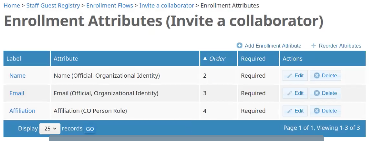This screenshot has height=141, width=369.
Task: Sort by the Order column header
Action: tap(217, 59)
